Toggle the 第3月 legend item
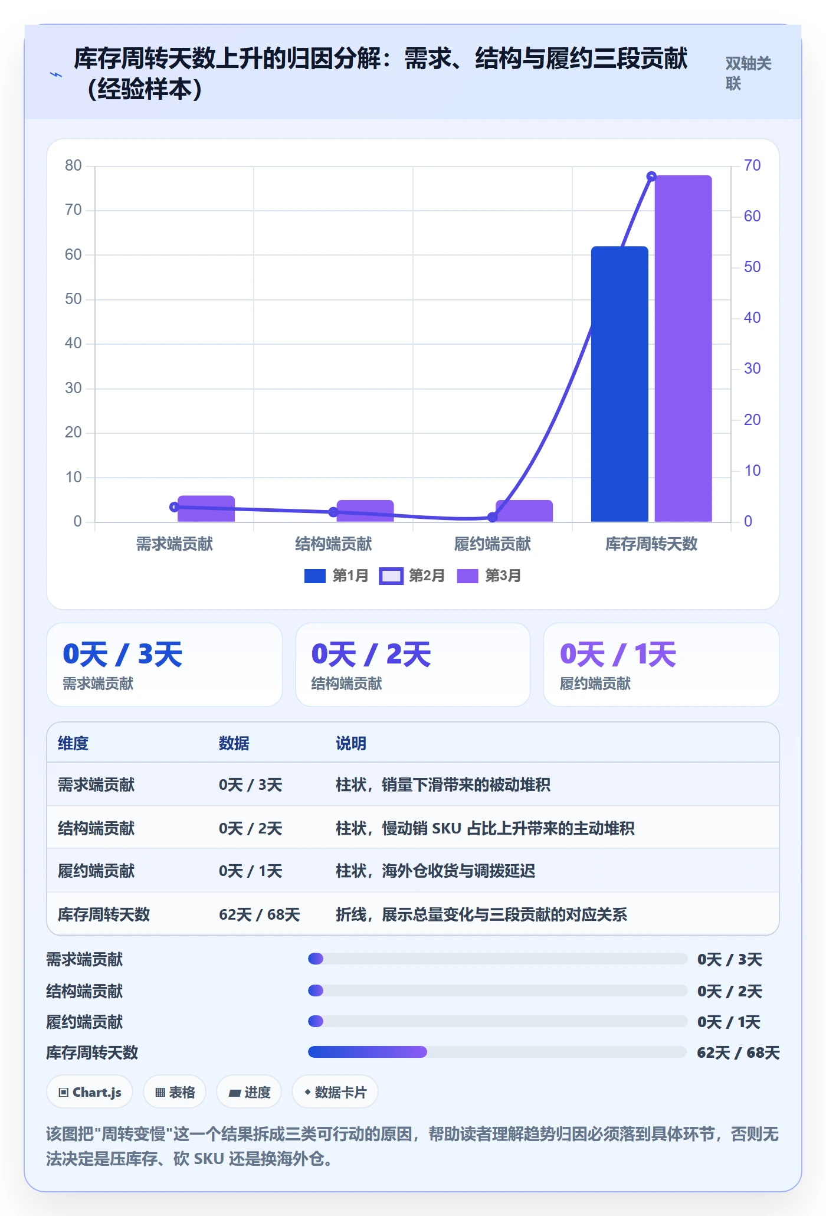Image resolution: width=826 pixels, height=1216 pixels. pyautogui.click(x=489, y=576)
